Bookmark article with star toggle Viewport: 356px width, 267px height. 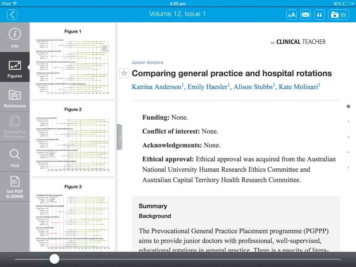(x=124, y=73)
